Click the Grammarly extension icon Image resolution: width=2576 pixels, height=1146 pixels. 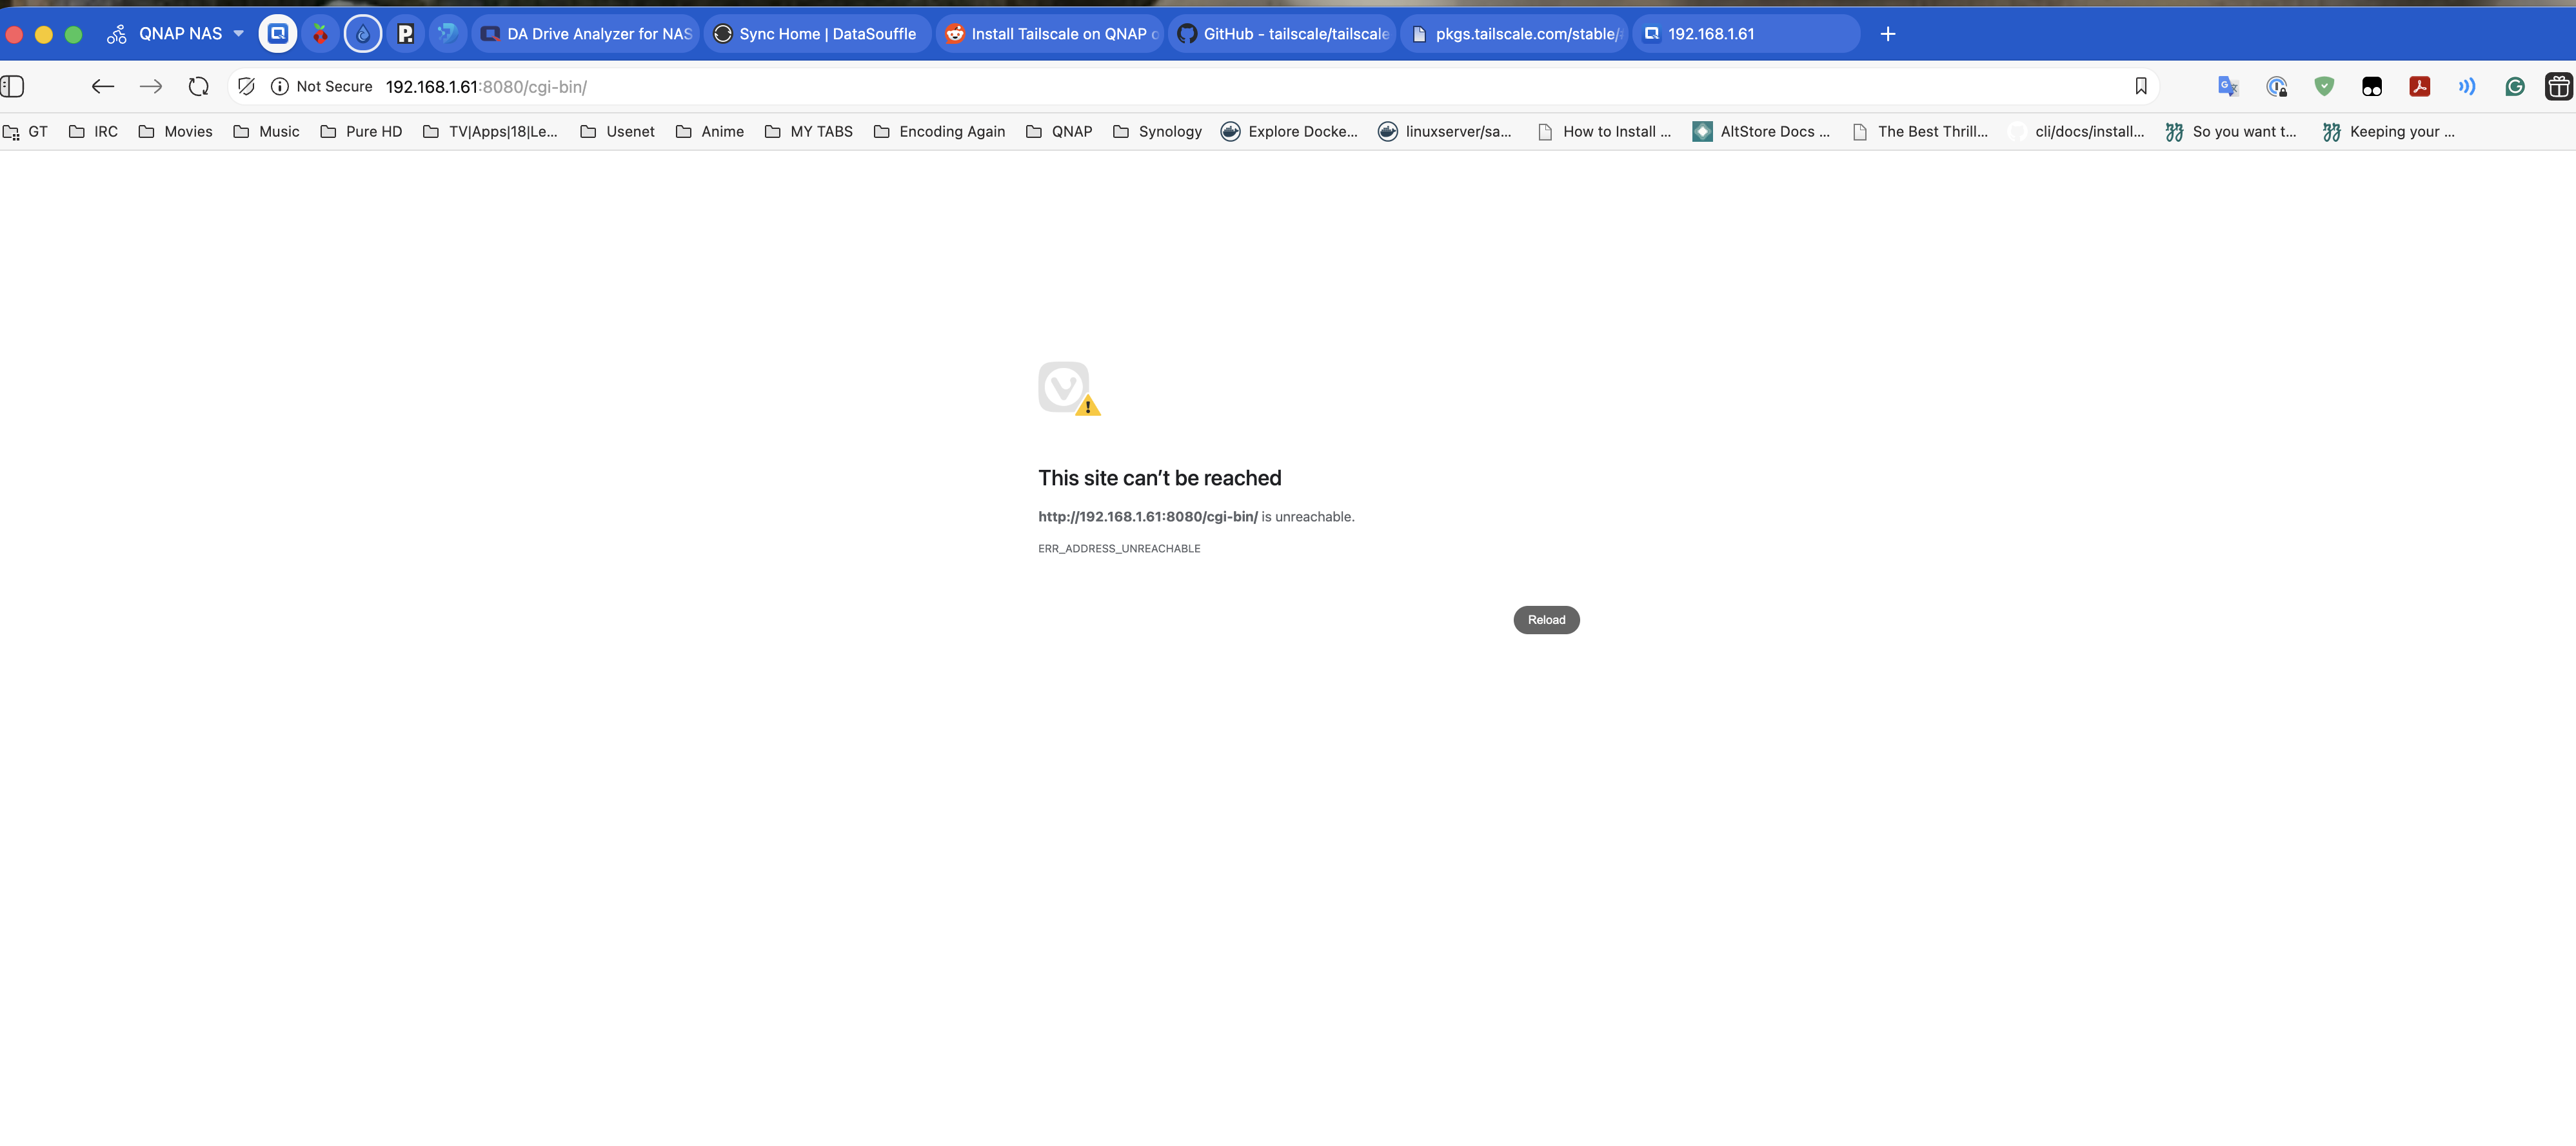point(2514,87)
